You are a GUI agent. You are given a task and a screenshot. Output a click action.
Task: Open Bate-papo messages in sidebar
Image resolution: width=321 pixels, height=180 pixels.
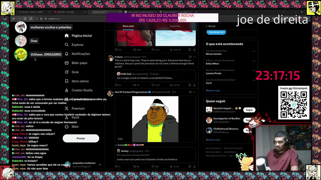pyautogui.click(x=76, y=63)
